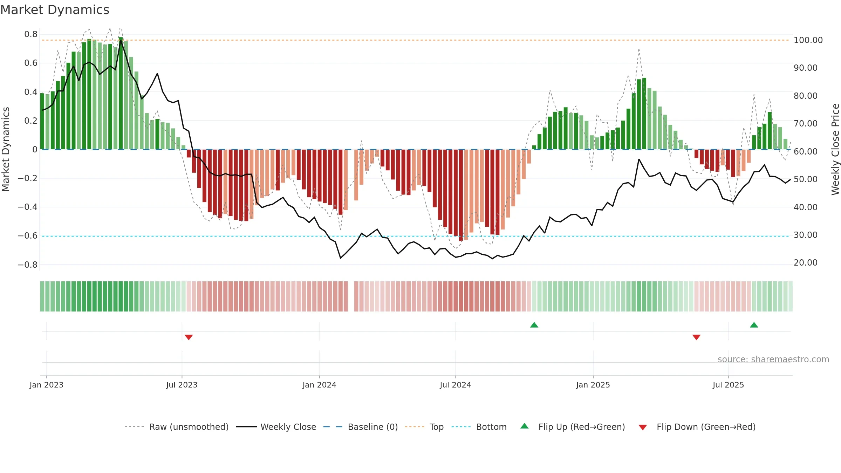The image size is (841, 473).
Task: Click the Market Dynamics chart title
Action: coord(55,10)
